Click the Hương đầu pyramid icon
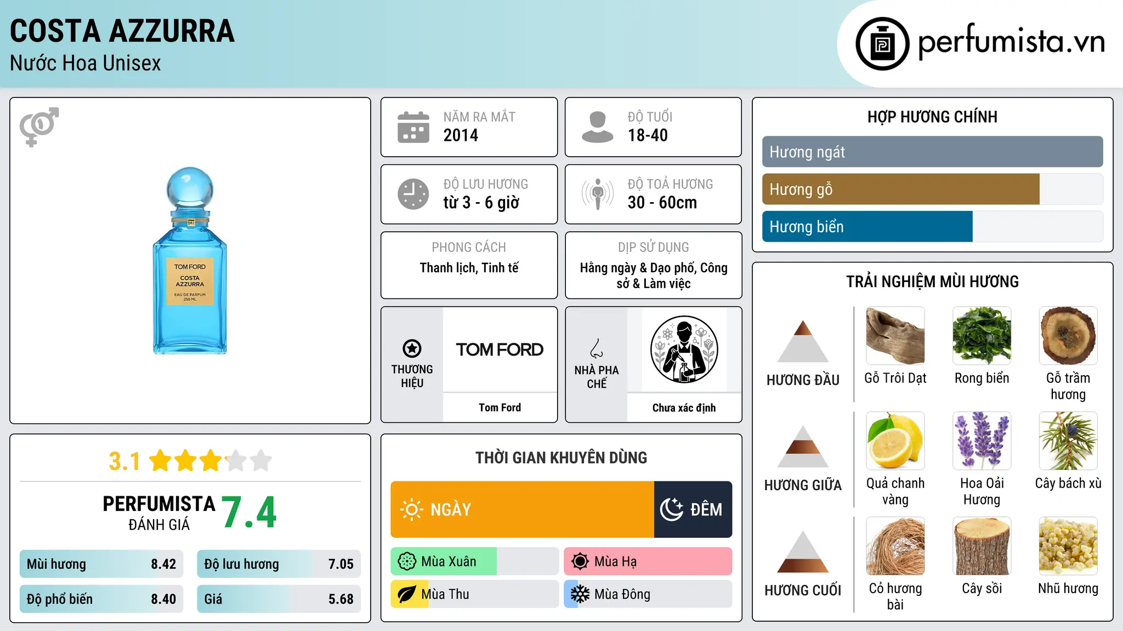The width and height of the screenshot is (1123, 631). [x=803, y=341]
